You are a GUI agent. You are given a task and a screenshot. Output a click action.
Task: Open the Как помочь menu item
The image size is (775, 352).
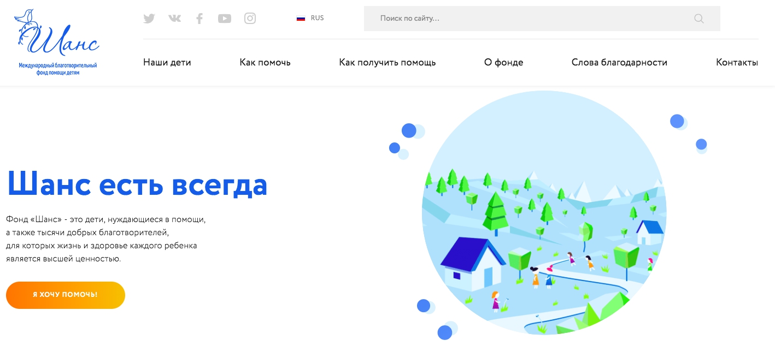tap(265, 62)
